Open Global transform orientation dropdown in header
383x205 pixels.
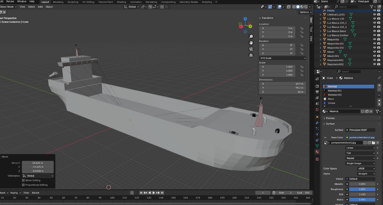click(132, 7)
